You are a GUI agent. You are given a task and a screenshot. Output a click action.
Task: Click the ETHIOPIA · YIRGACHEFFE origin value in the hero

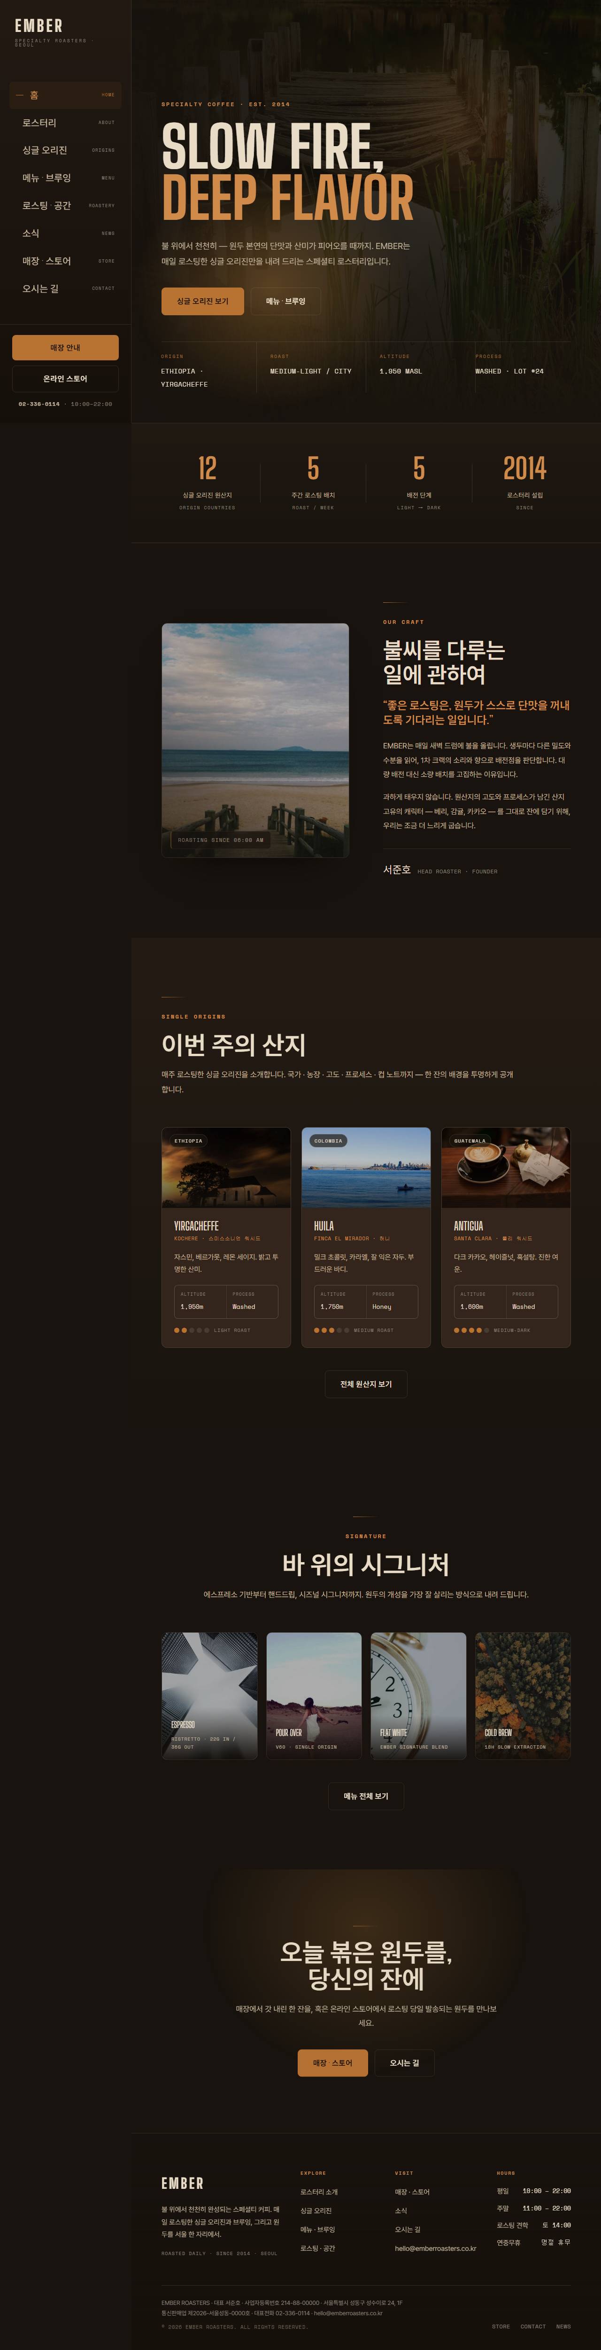click(184, 378)
